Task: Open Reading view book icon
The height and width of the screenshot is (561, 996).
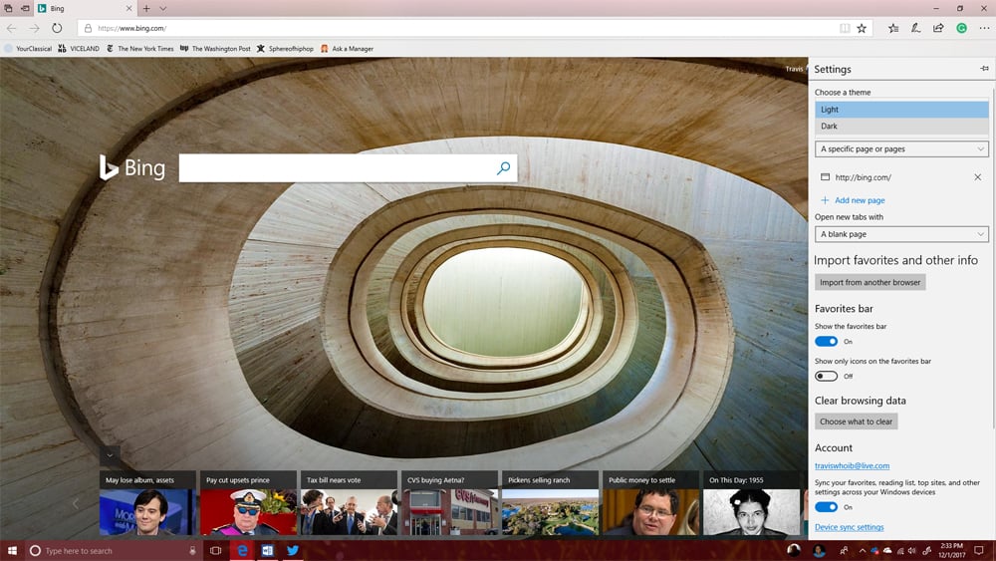Action: 845,28
